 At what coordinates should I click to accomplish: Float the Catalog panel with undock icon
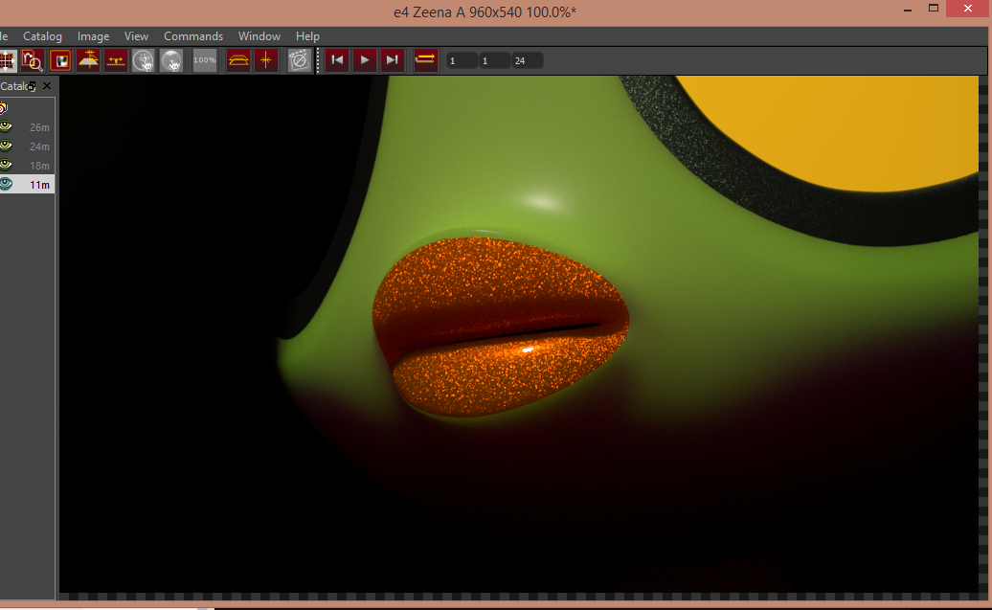[x=32, y=86]
